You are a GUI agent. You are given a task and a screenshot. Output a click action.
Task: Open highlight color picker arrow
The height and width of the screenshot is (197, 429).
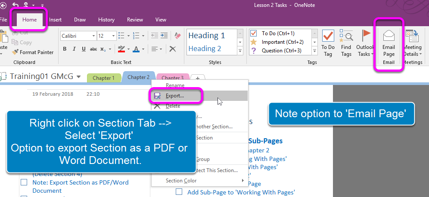tap(129, 49)
